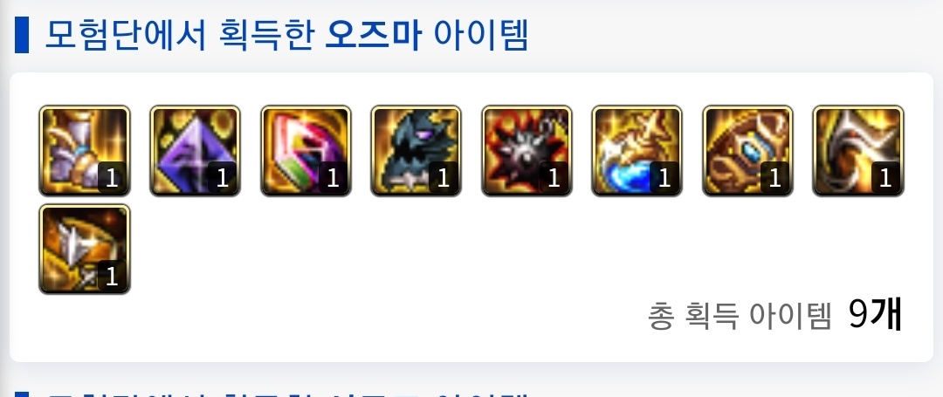Click the count badge on purple crystal item
Image resolution: width=943 pixels, height=397 pixels.
[x=222, y=178]
